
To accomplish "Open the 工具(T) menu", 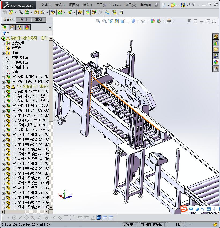I will pos(101,5).
